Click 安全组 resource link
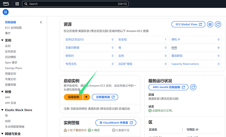The height and width of the screenshot is (137, 226). [x=123, y=39]
